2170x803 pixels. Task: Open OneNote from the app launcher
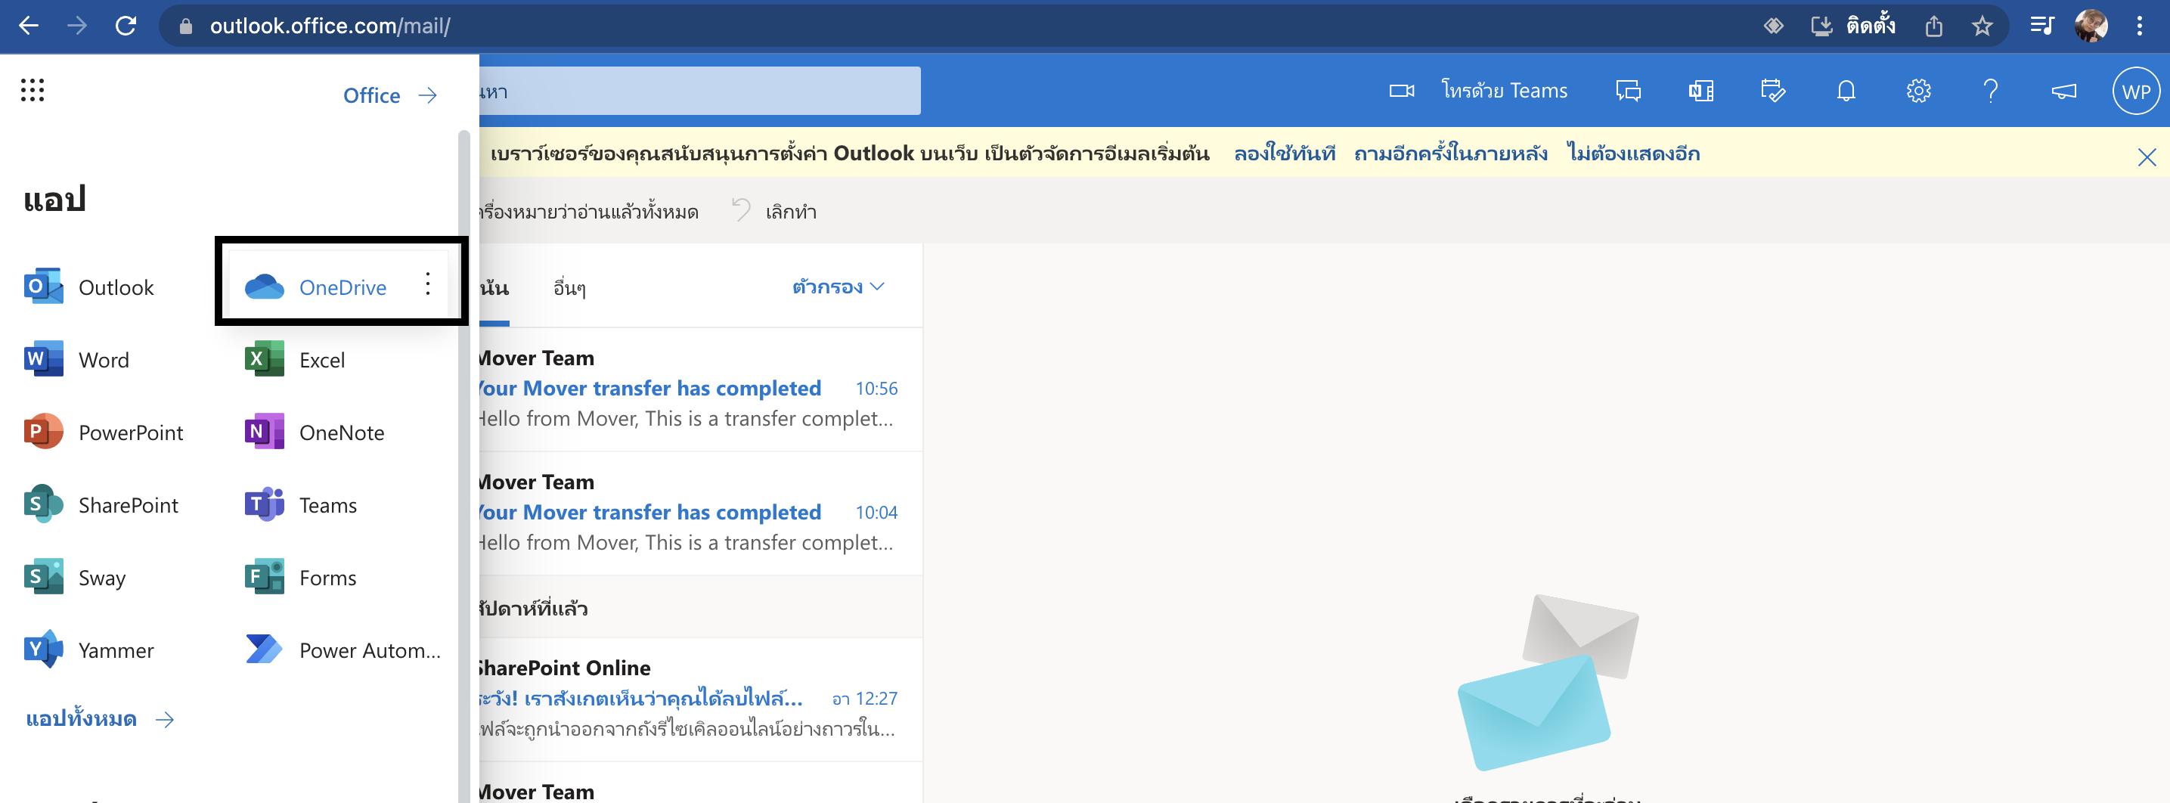[315, 433]
